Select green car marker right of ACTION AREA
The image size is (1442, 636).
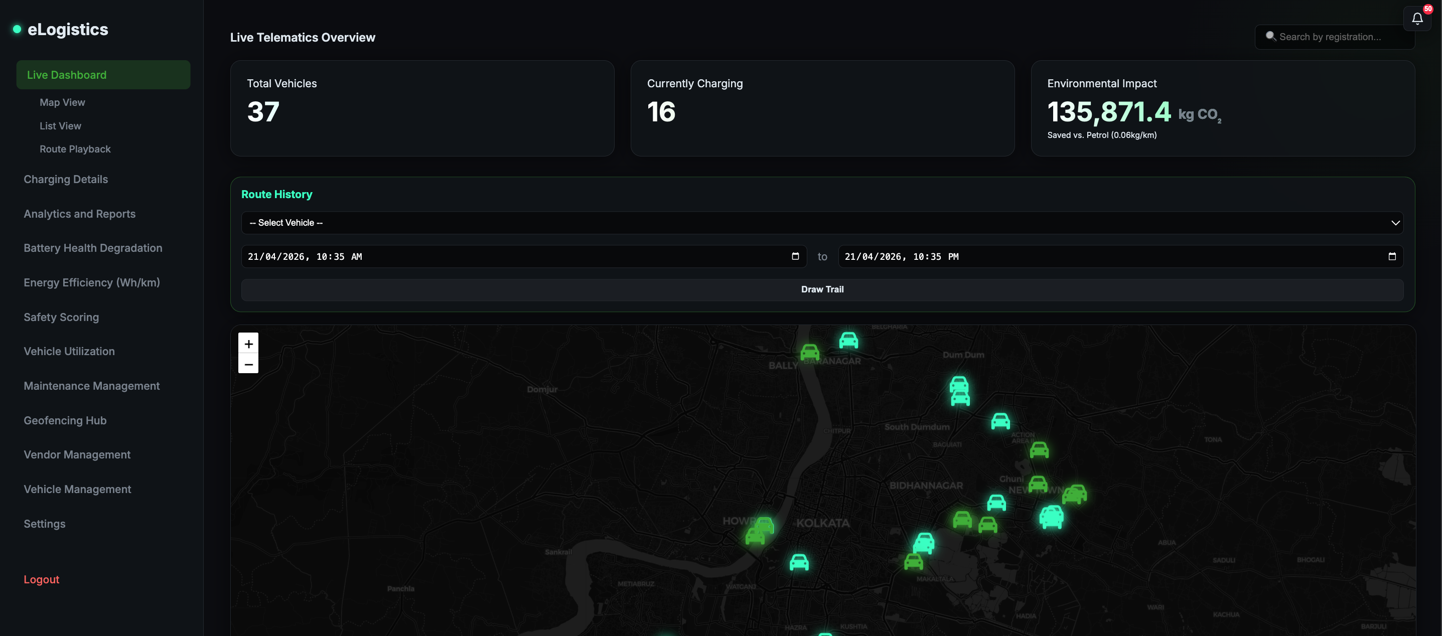coord(1039,449)
